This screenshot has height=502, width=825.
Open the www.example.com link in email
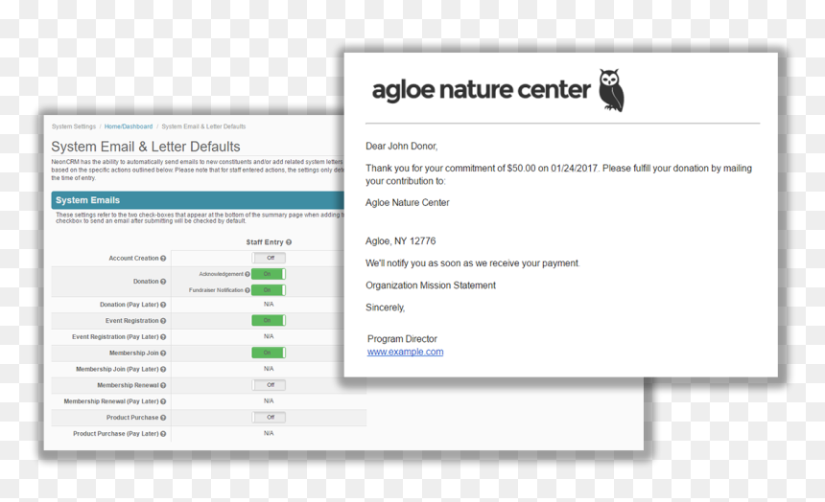(x=405, y=353)
